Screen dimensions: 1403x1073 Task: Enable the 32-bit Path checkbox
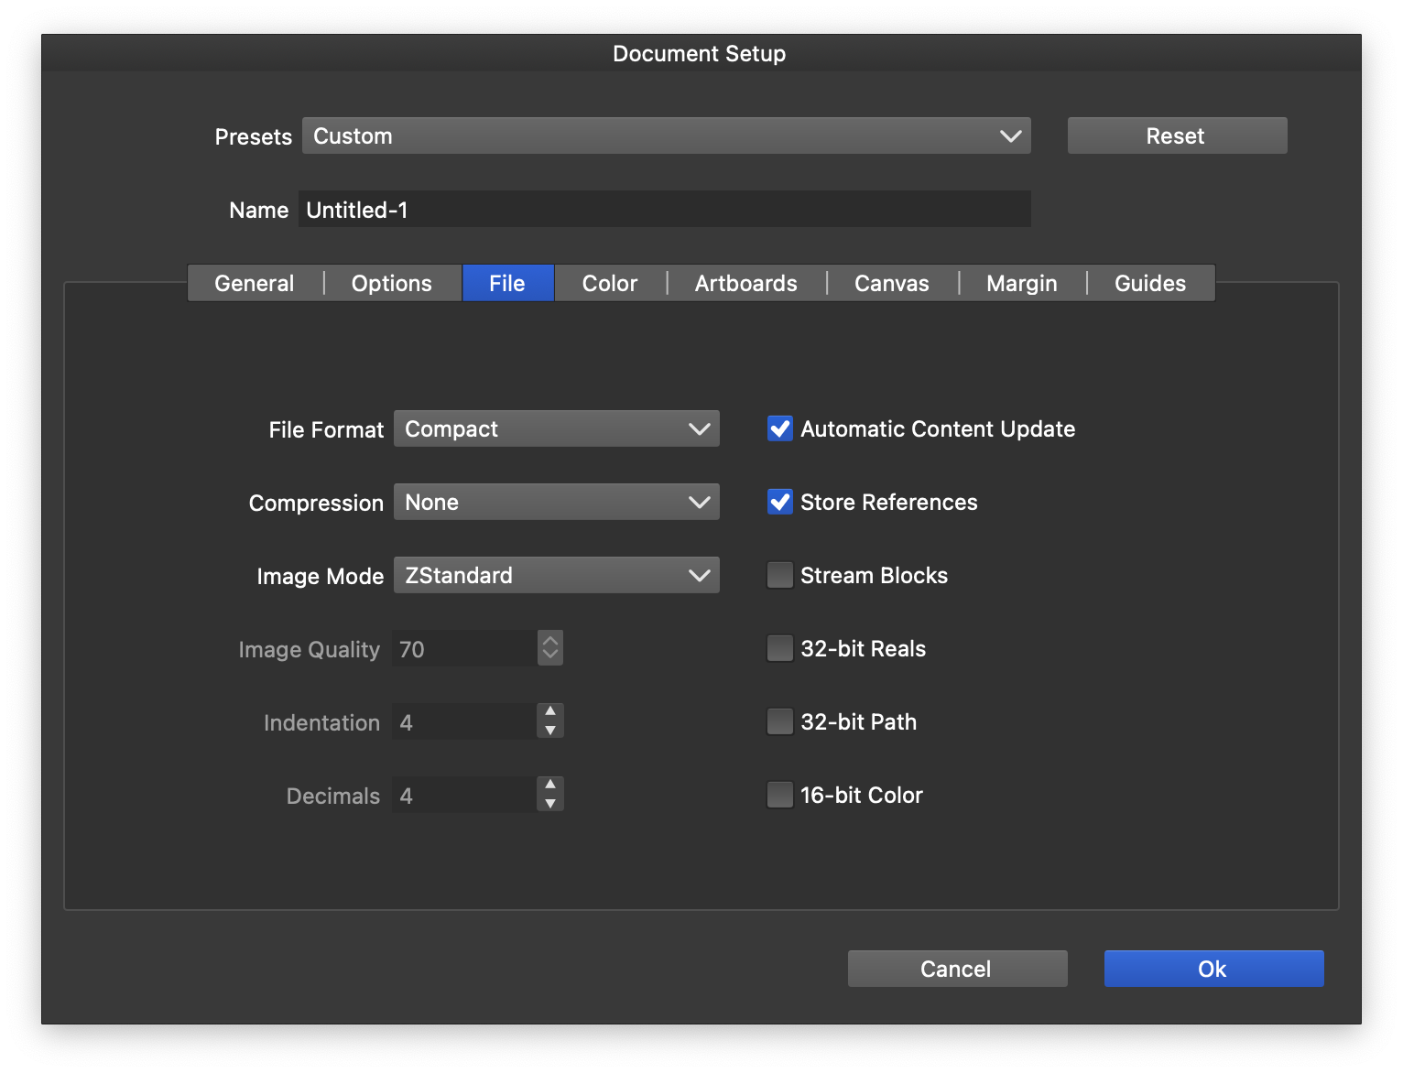click(779, 721)
